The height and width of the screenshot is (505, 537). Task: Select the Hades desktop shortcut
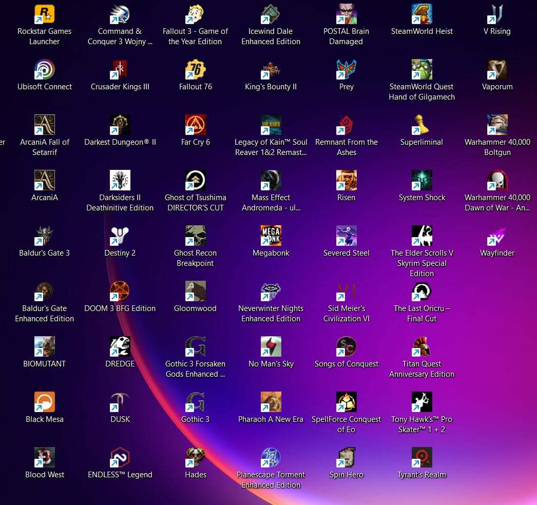196,458
